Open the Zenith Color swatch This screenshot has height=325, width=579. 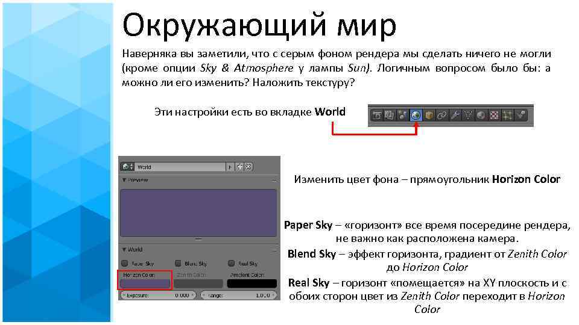coord(198,283)
